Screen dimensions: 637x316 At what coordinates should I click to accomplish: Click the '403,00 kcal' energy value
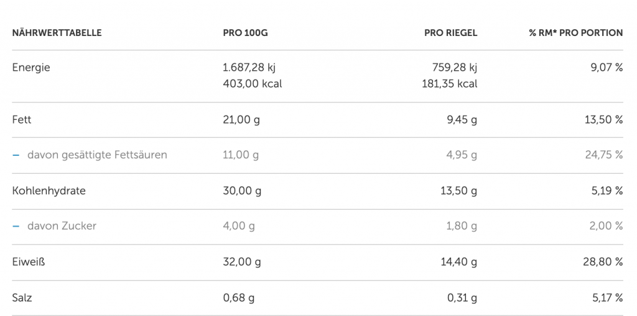coord(252,83)
